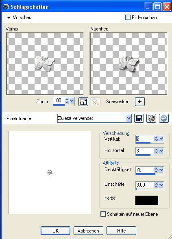
Task: Click the Schwenken pan navigation icon
Action: [140, 102]
